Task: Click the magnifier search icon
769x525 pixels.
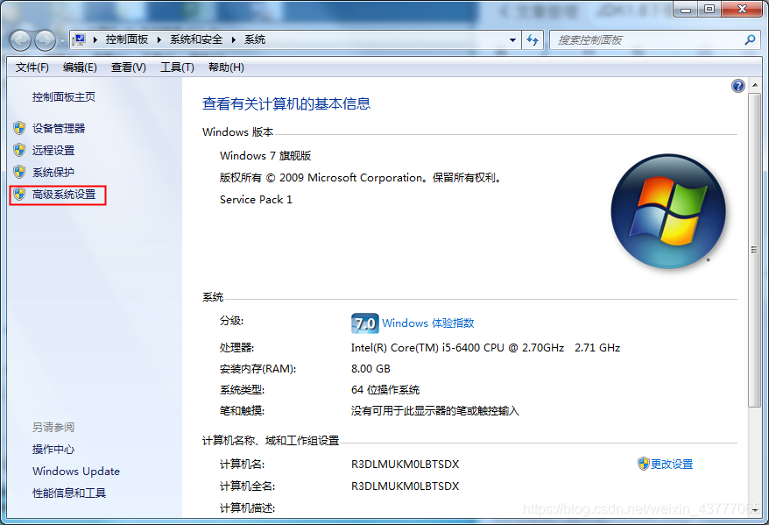Action: coord(750,39)
